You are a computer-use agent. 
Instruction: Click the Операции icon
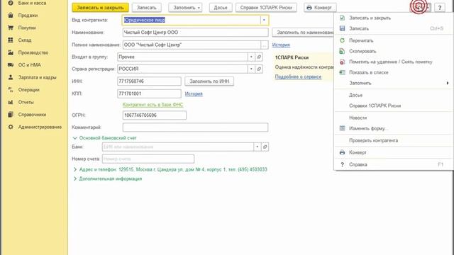coord(11,90)
